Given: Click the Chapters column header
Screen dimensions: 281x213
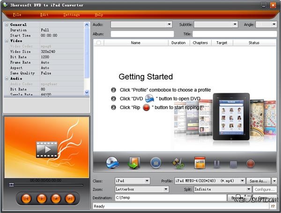Looking at the screenshot, I should click(200, 43).
